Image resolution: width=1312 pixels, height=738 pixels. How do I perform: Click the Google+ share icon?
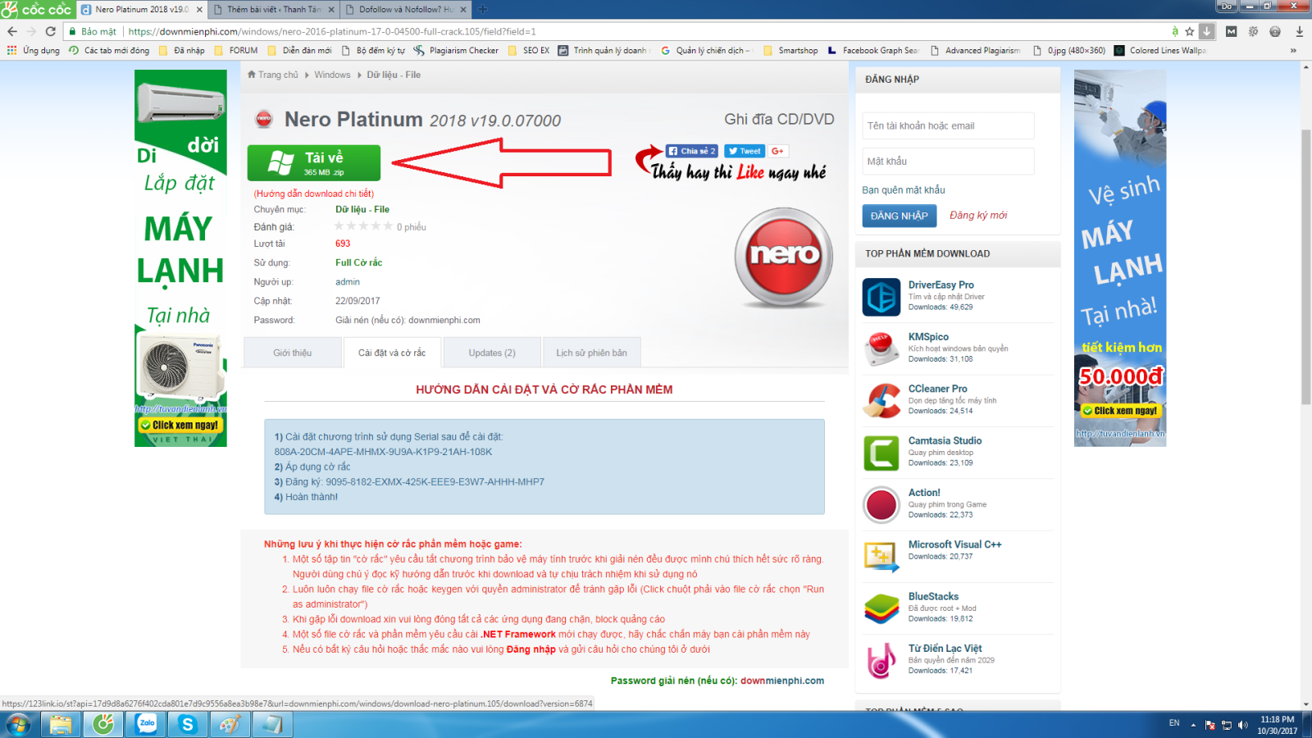pyautogui.click(x=777, y=151)
